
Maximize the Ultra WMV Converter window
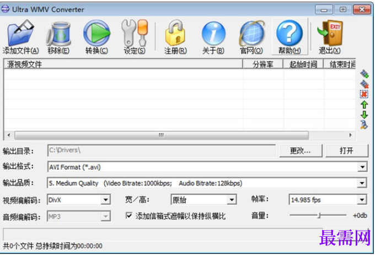(x=342, y=10)
